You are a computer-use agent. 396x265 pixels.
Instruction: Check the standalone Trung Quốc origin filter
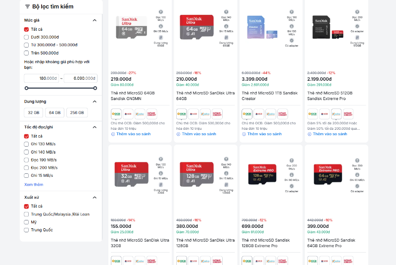coord(26,230)
